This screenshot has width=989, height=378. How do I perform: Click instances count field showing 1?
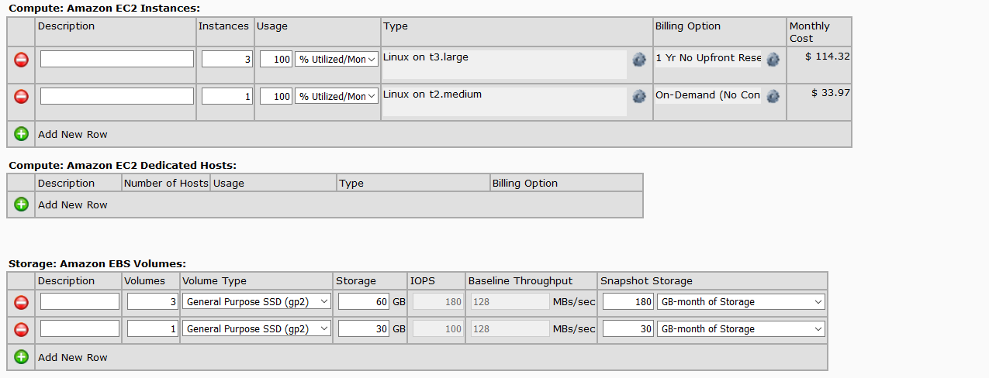(227, 96)
